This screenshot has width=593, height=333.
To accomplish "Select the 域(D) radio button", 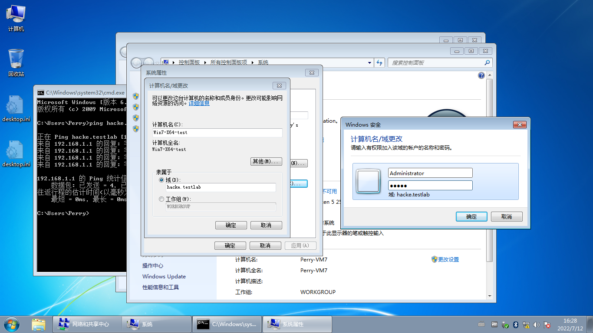I will coord(161,180).
